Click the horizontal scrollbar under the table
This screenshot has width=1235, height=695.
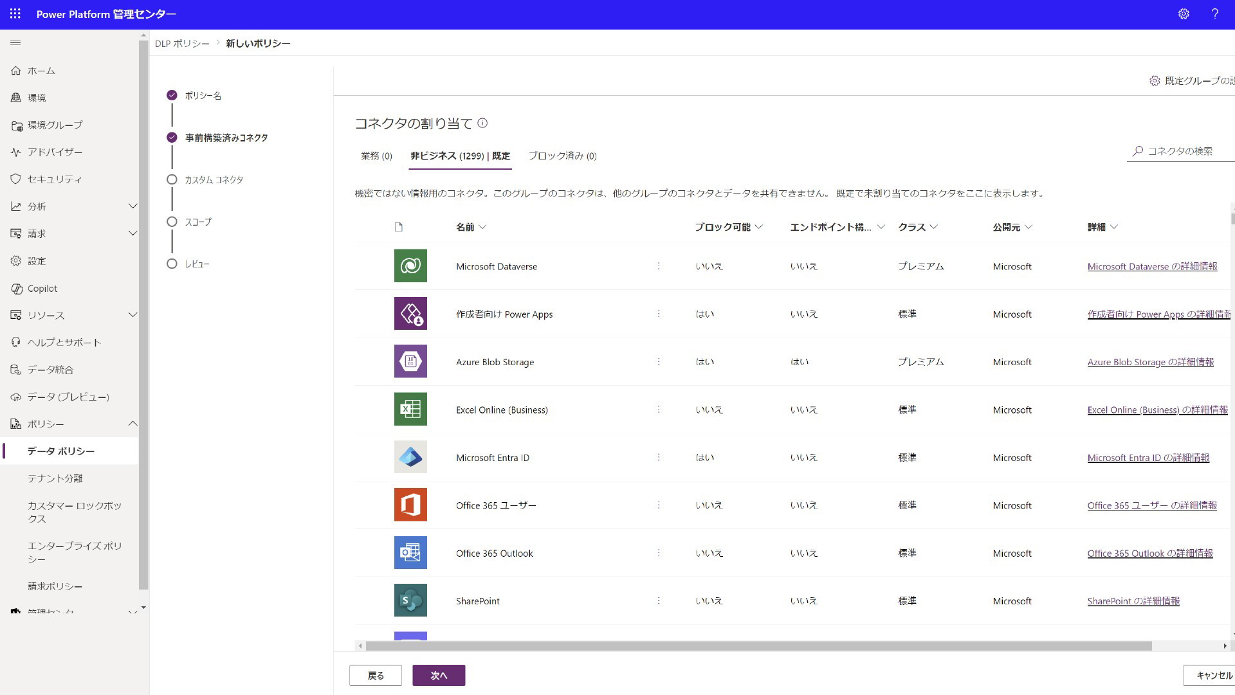click(x=759, y=646)
